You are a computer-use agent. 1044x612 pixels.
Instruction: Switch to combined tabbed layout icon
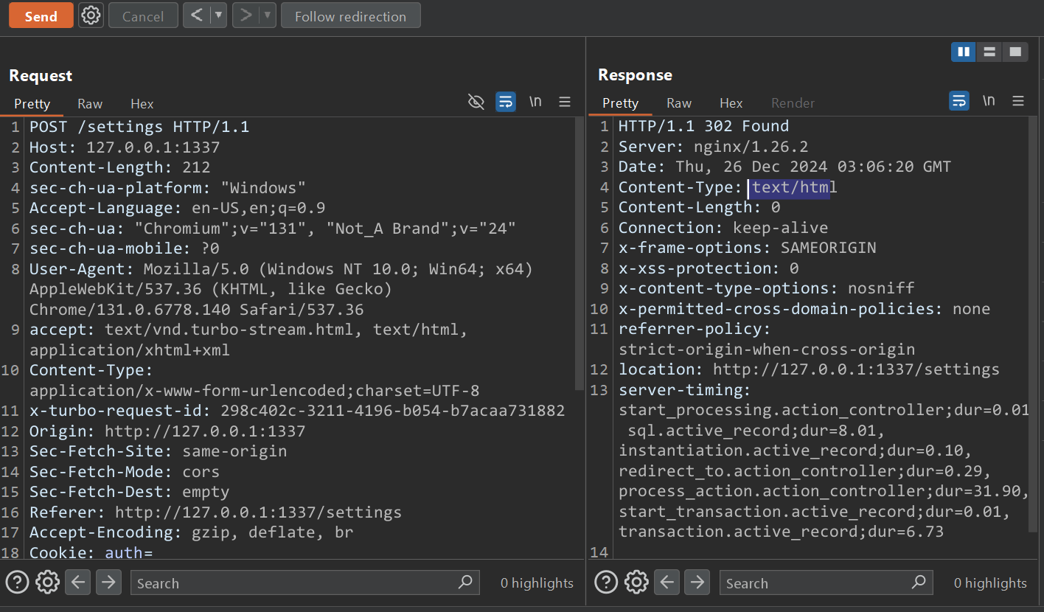pos(1015,52)
